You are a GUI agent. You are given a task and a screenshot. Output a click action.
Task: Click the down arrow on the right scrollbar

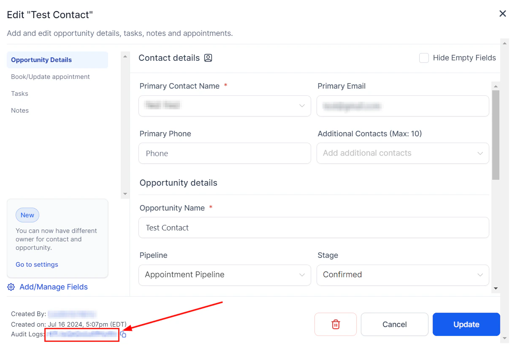[x=504, y=339]
